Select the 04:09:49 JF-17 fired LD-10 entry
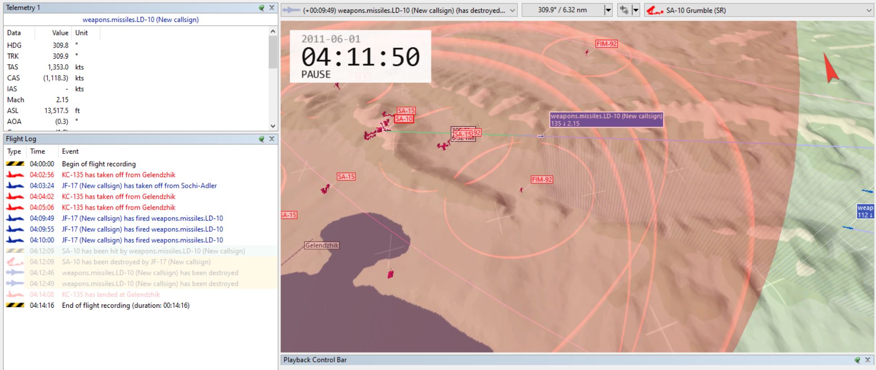The image size is (876, 370). pos(141,218)
